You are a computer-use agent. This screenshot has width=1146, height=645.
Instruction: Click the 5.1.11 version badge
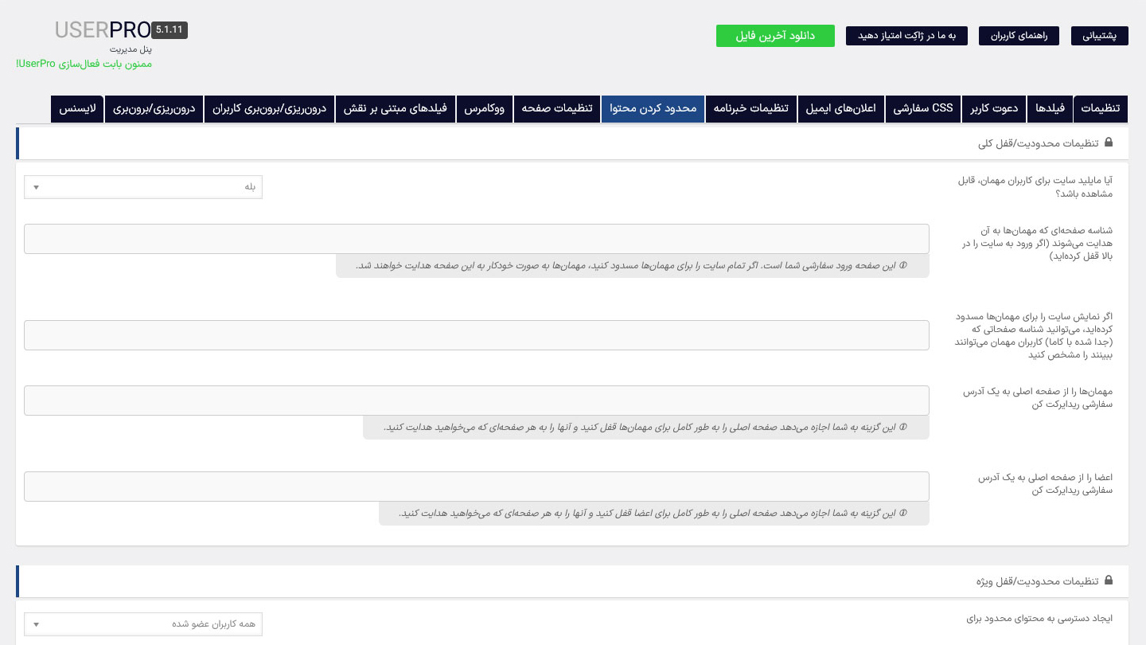point(170,30)
